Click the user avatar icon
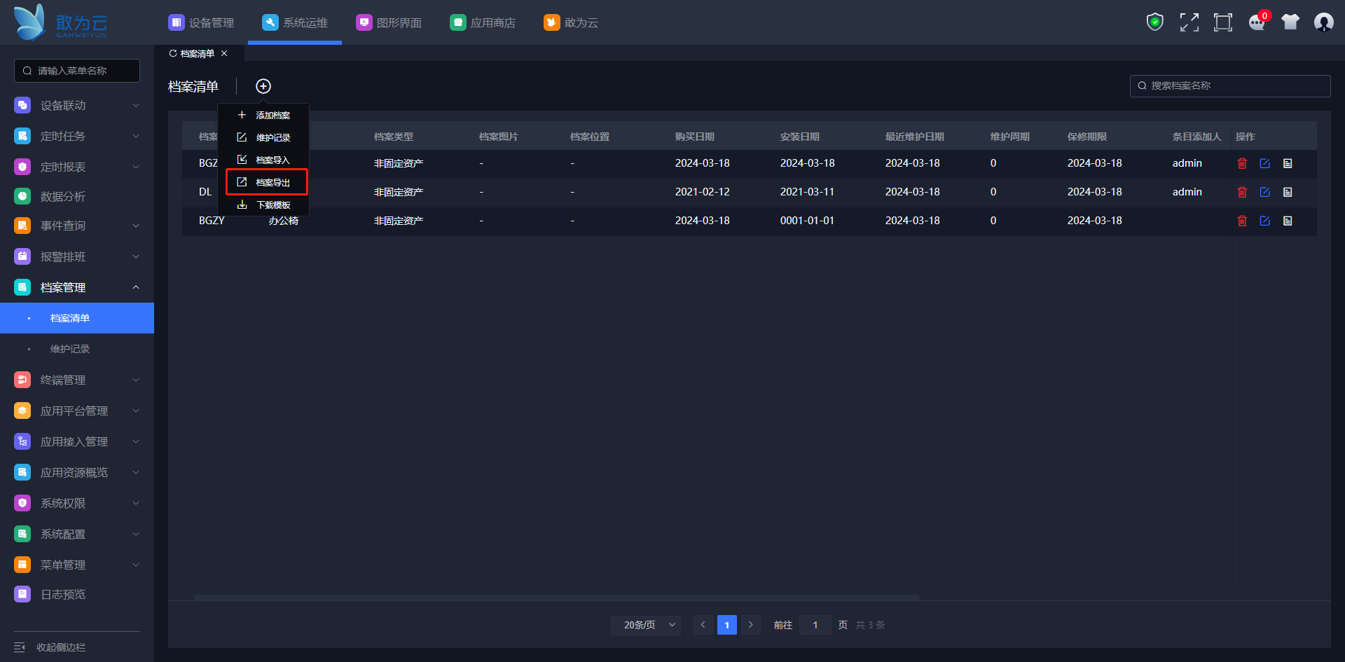 [x=1323, y=22]
